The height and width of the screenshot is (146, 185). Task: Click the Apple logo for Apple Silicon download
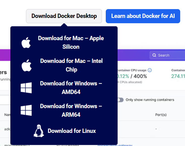(26, 43)
